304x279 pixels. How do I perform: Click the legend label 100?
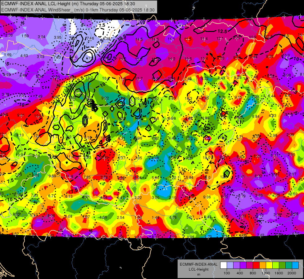point(227,273)
